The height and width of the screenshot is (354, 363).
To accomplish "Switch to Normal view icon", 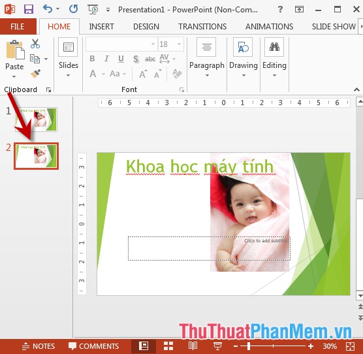I will pos(144,346).
